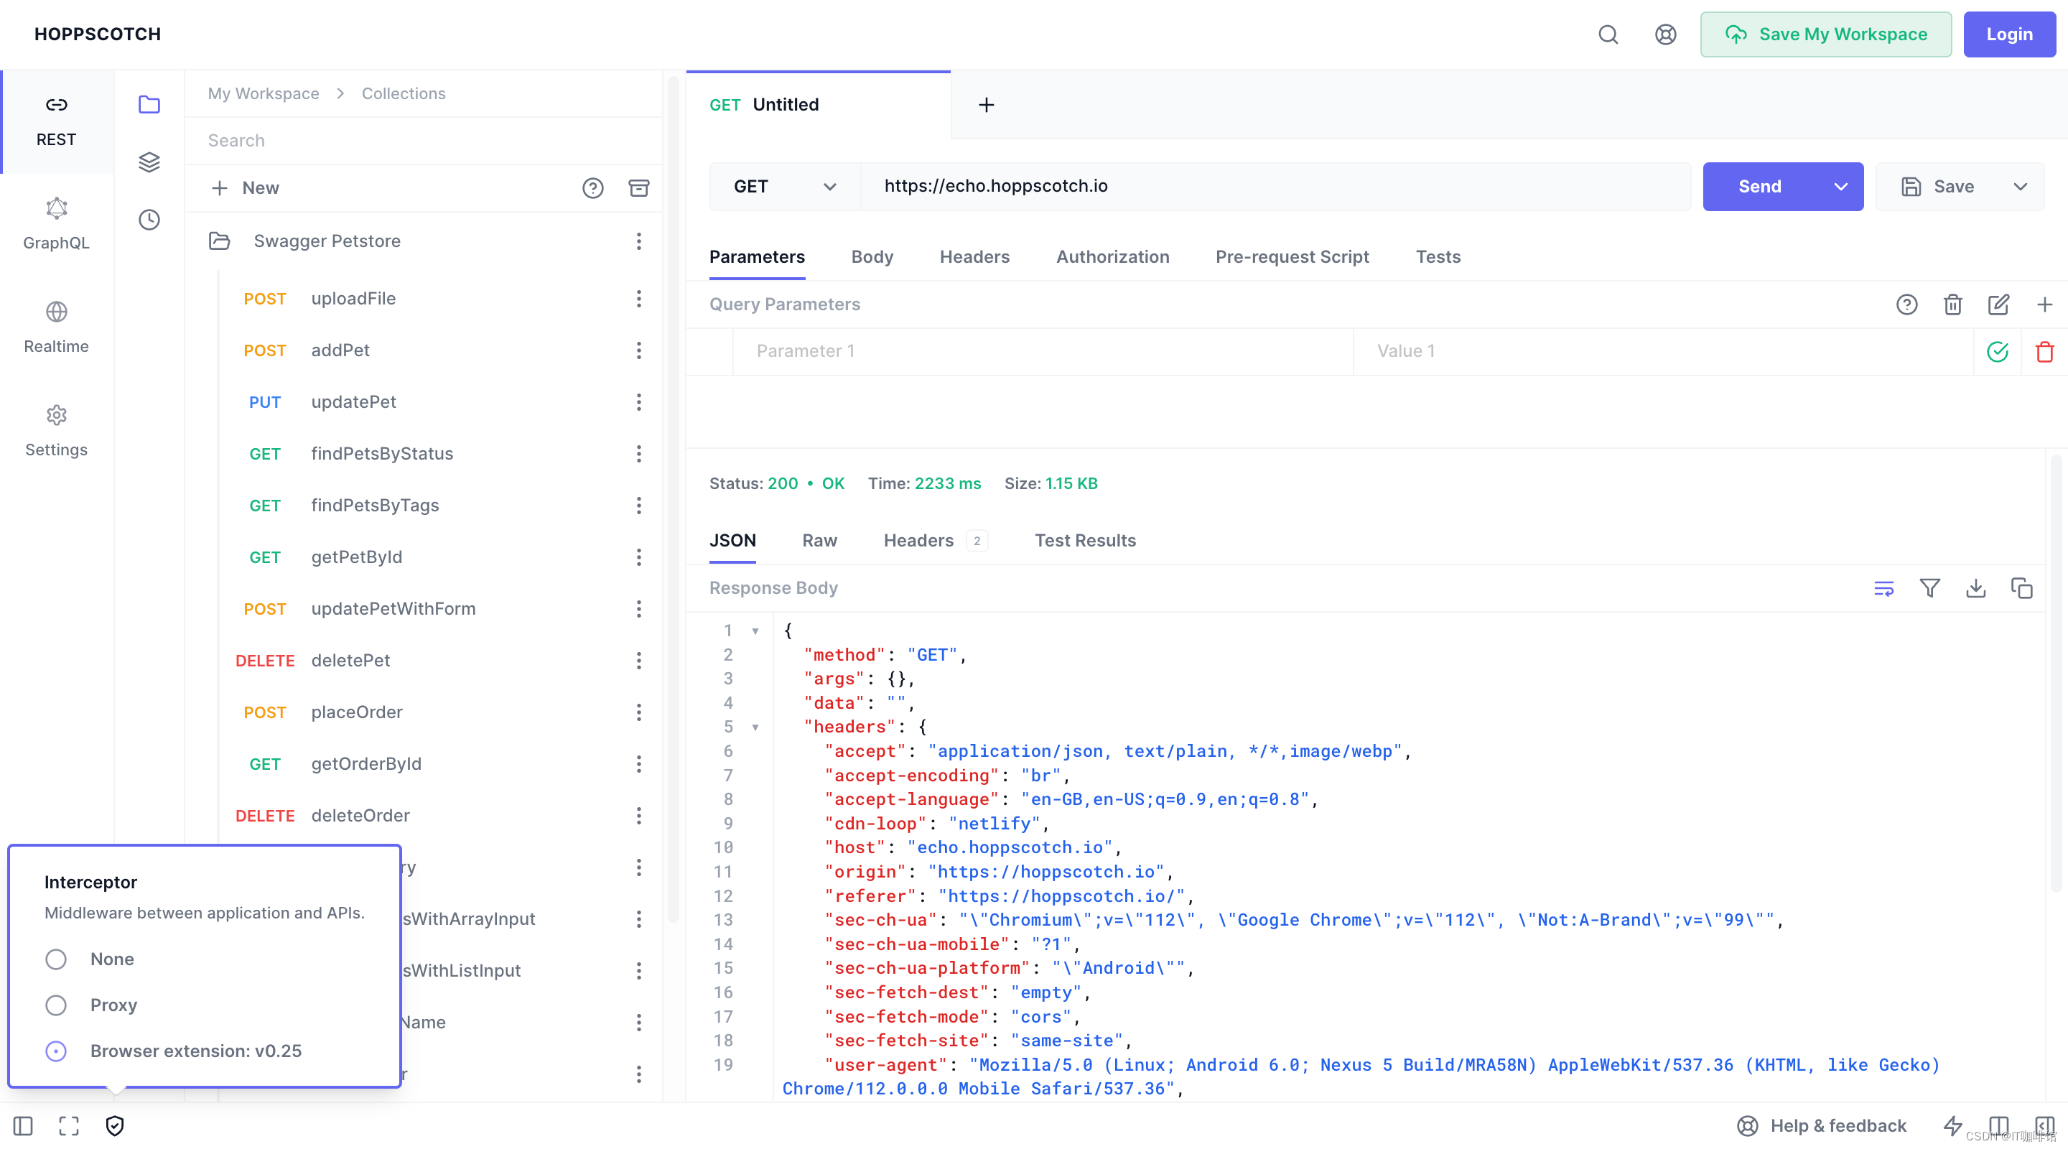Click the Login button
Screen dimensions: 2068x1149
click(2008, 34)
